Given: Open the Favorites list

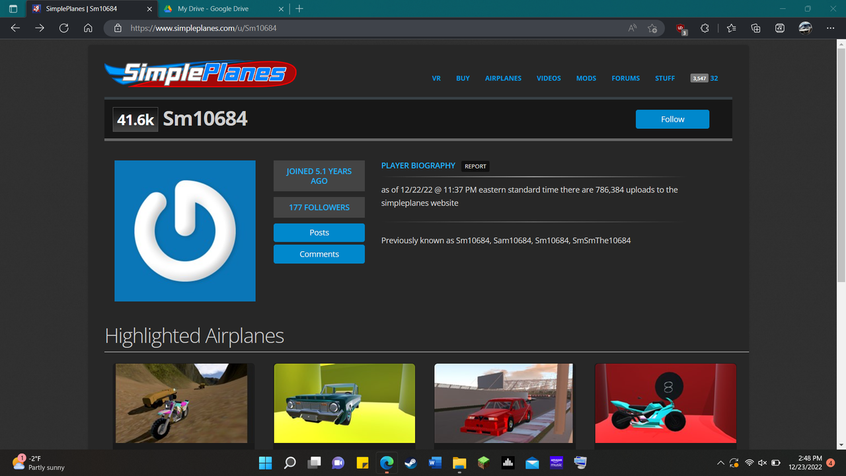Looking at the screenshot, I should click(731, 28).
